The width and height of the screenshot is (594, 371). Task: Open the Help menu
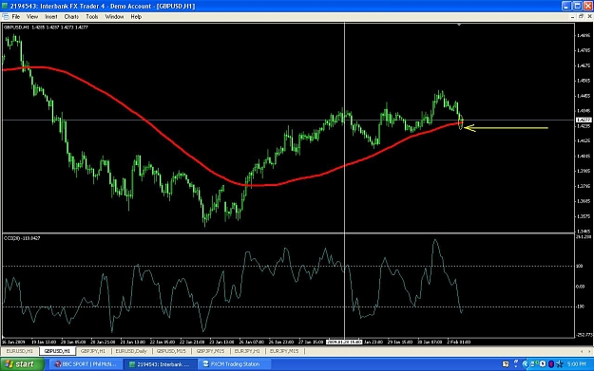click(136, 17)
